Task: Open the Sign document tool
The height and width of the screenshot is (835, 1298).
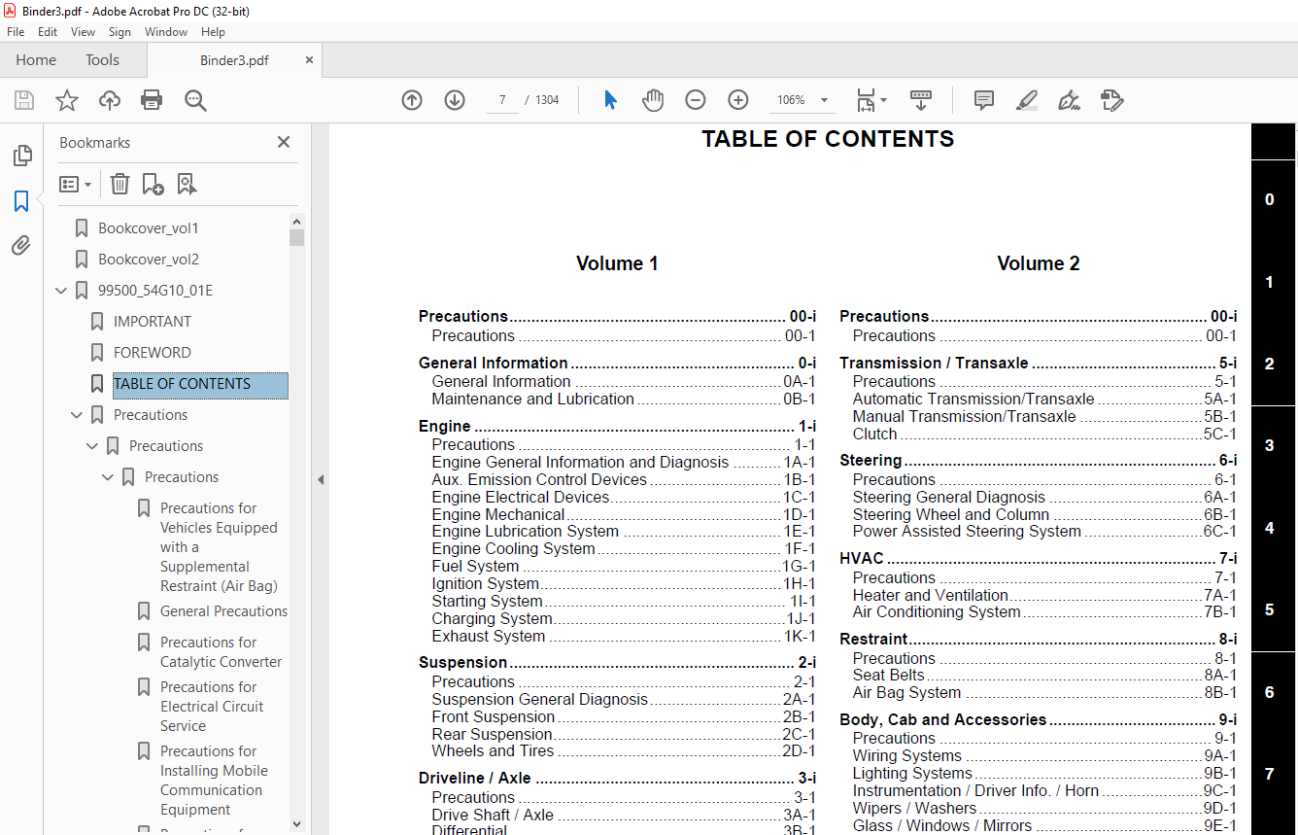Action: click(1070, 100)
